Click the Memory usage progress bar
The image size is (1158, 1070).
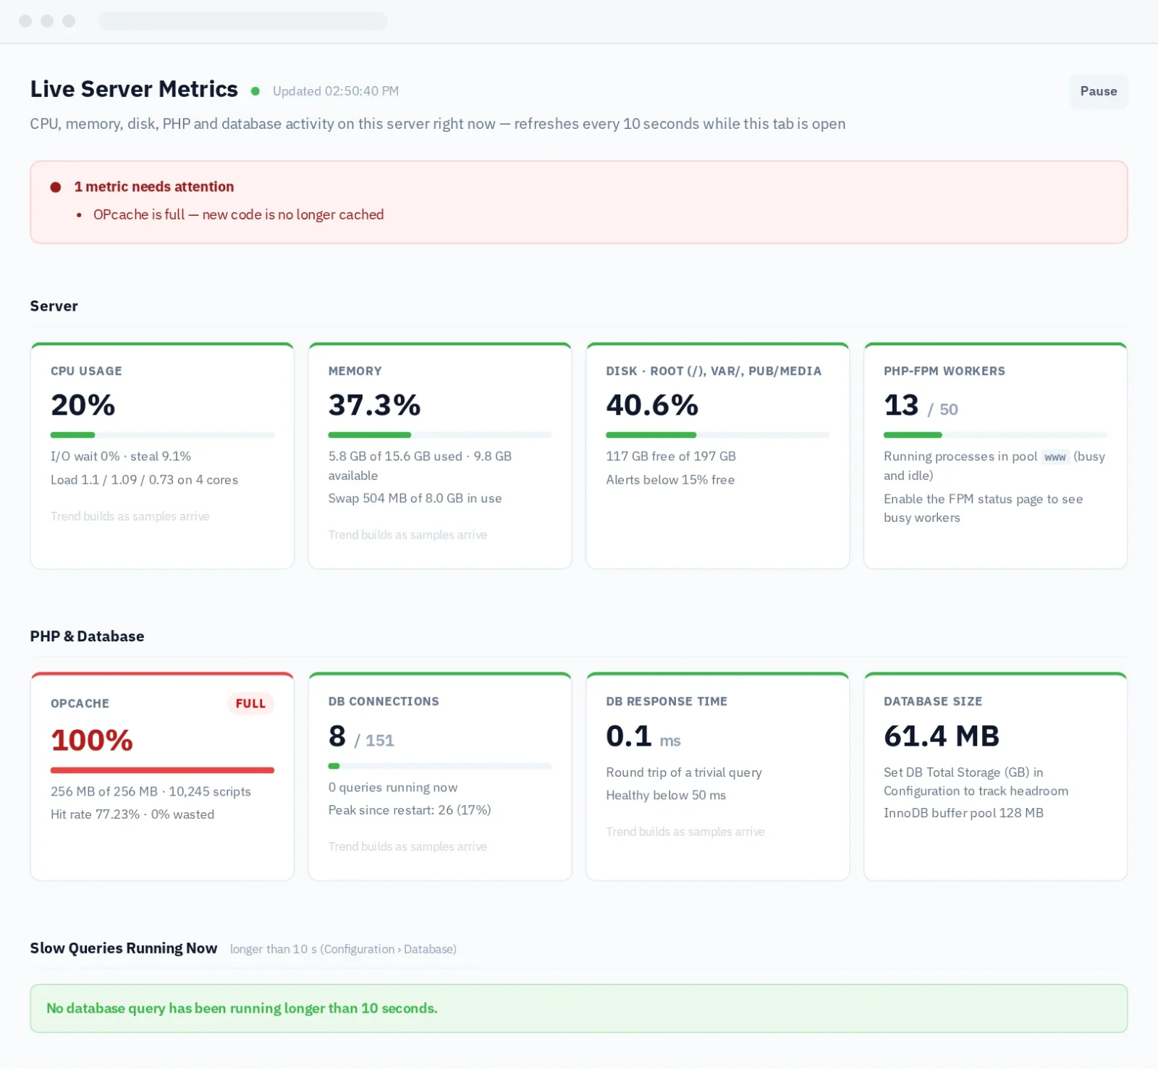[440, 435]
